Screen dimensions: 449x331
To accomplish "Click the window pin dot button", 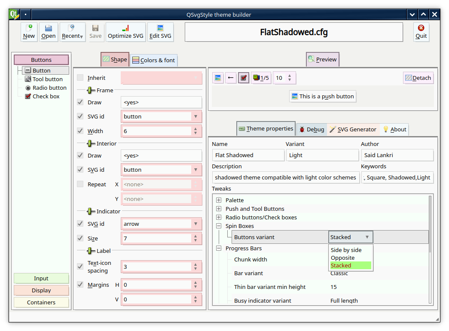I will pyautogui.click(x=25, y=14).
